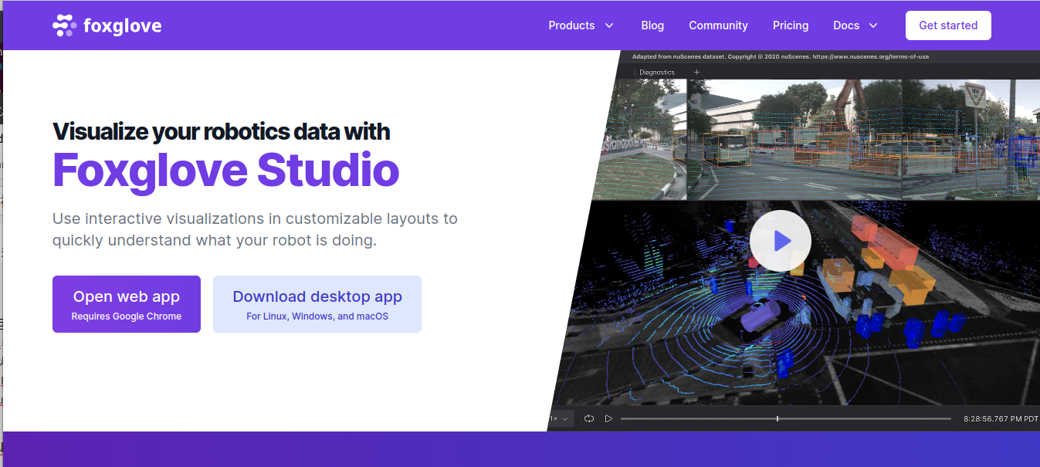Add a new tab with the plus icon
The image size is (1040, 467).
pos(696,73)
